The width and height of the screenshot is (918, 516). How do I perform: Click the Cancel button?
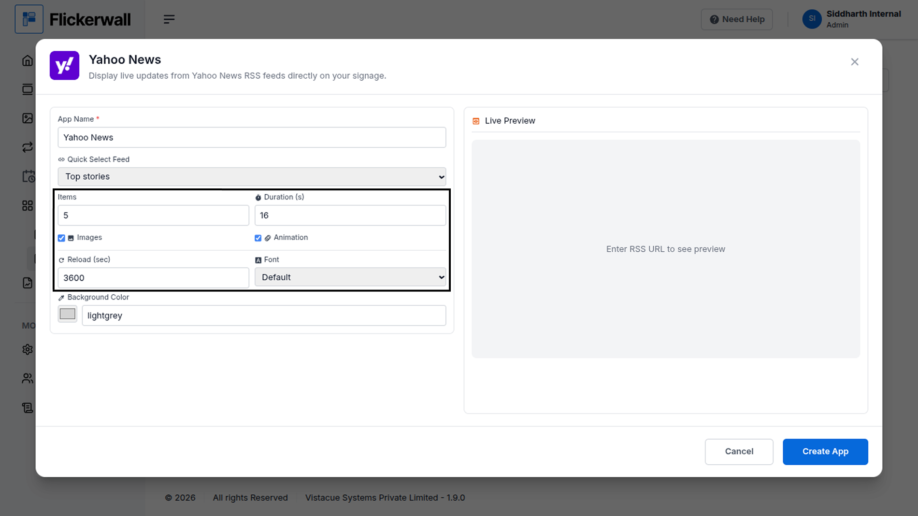(739, 451)
